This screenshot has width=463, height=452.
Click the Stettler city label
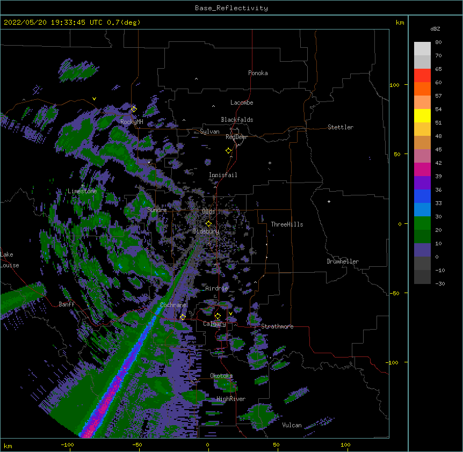(x=341, y=127)
